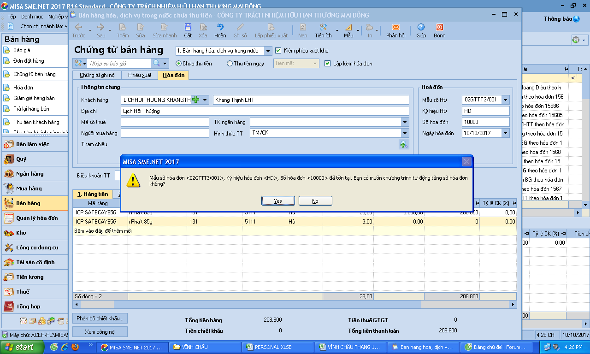Screen dimensions: 590x354
Task: Open the Thuế module in left navigation
Action: (34, 292)
